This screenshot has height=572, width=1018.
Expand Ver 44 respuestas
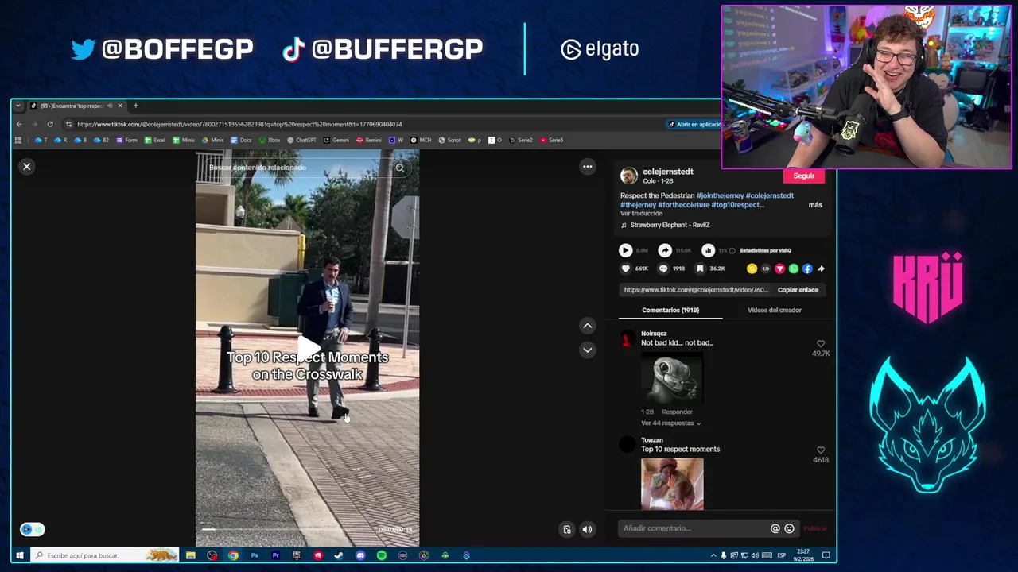(670, 423)
